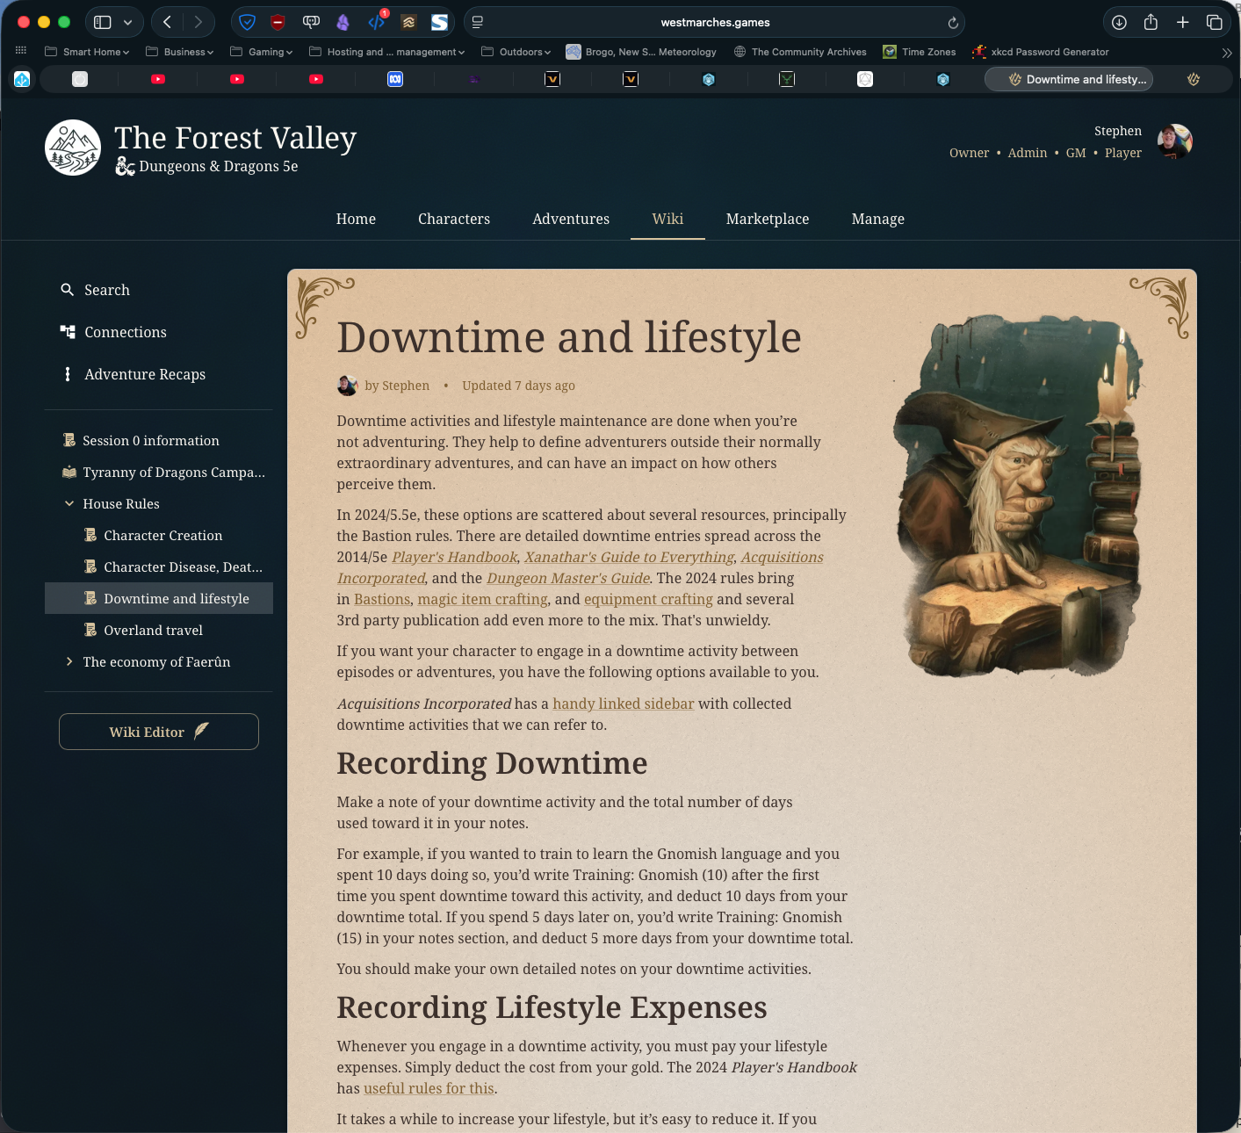
Task: Reload the westmarches.games page
Action: coord(953,23)
